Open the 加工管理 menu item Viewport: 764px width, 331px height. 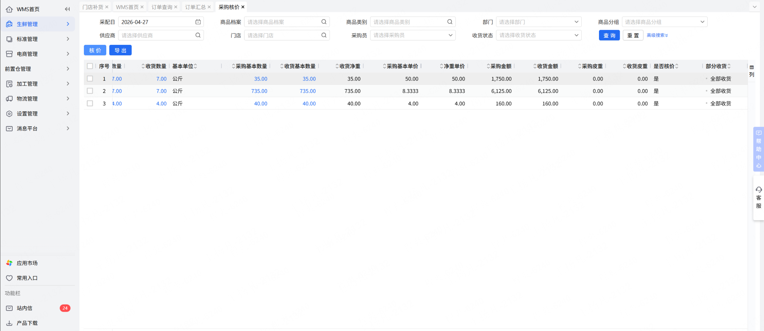[37, 84]
